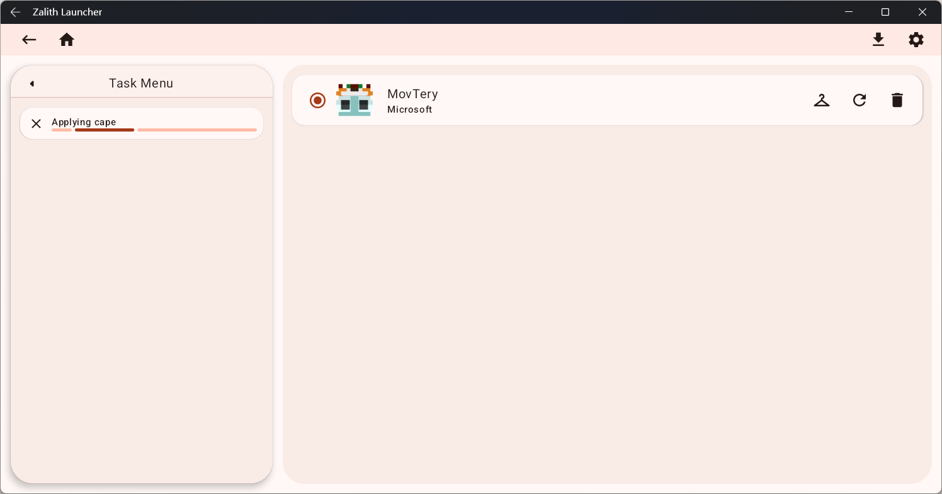Go back using the toolbar arrow
This screenshot has height=494, width=942.
29,40
